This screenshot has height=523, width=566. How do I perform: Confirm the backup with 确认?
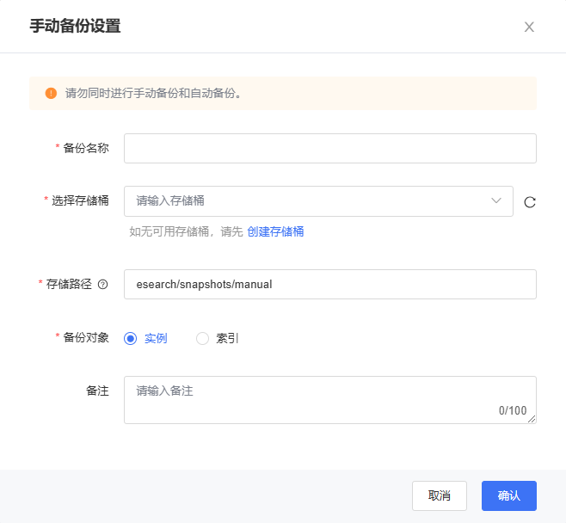509,495
